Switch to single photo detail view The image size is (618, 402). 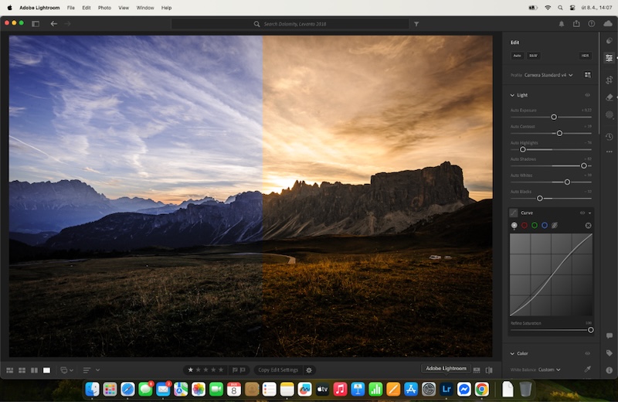(46, 370)
